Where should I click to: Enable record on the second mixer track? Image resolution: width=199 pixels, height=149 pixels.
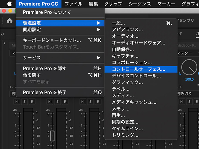65,102
